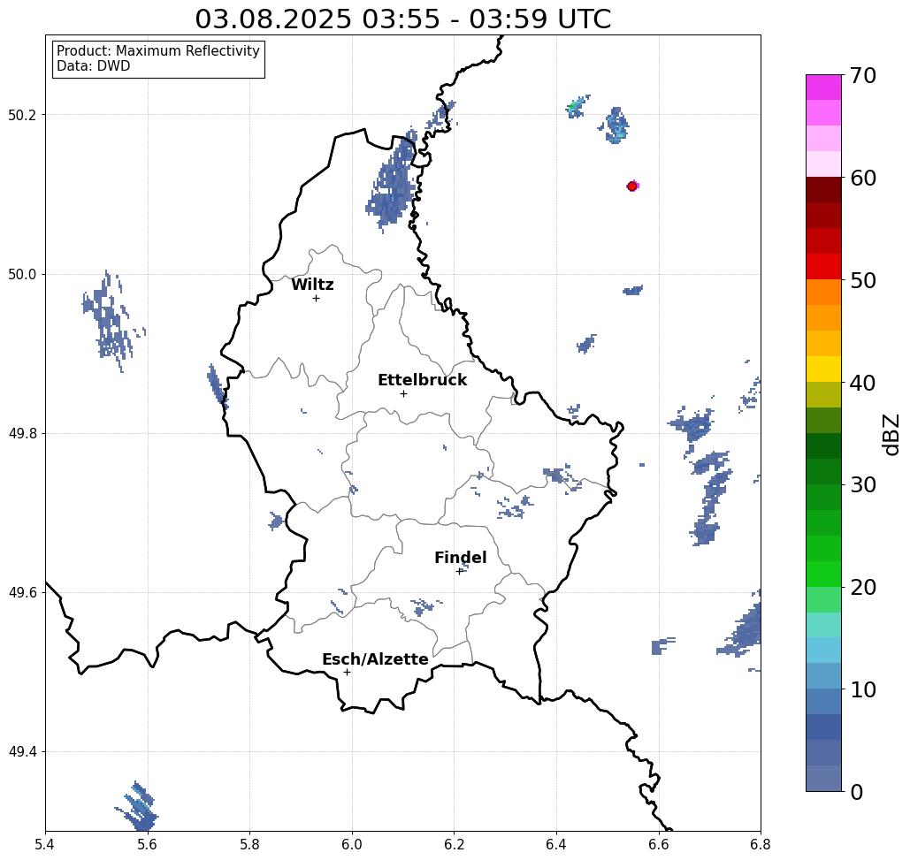Viewport: 910px width, 860px height.
Task: Click the longitude label 5.6
Action: click(x=148, y=844)
